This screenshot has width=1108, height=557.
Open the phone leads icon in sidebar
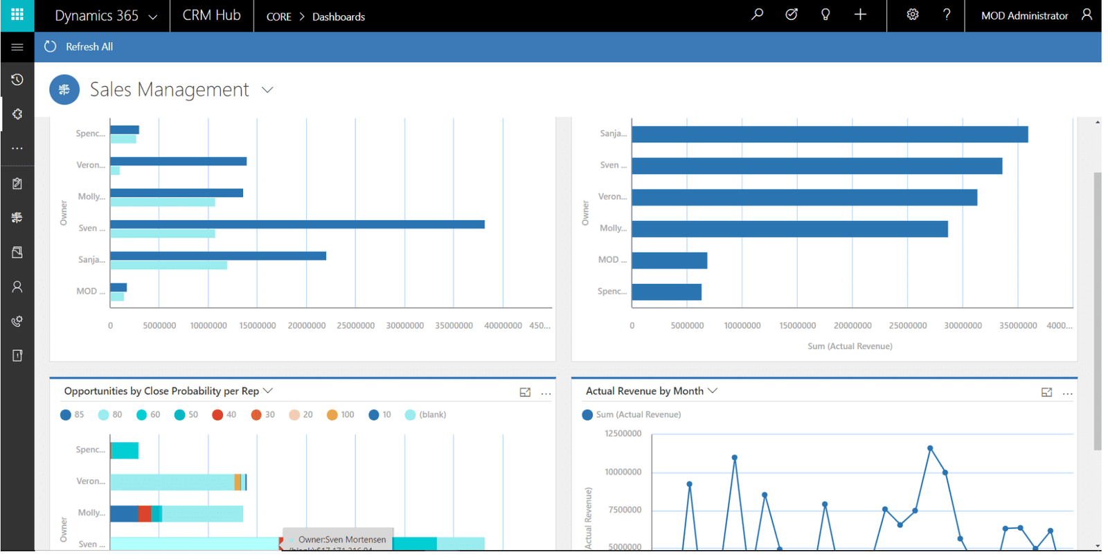[x=17, y=321]
